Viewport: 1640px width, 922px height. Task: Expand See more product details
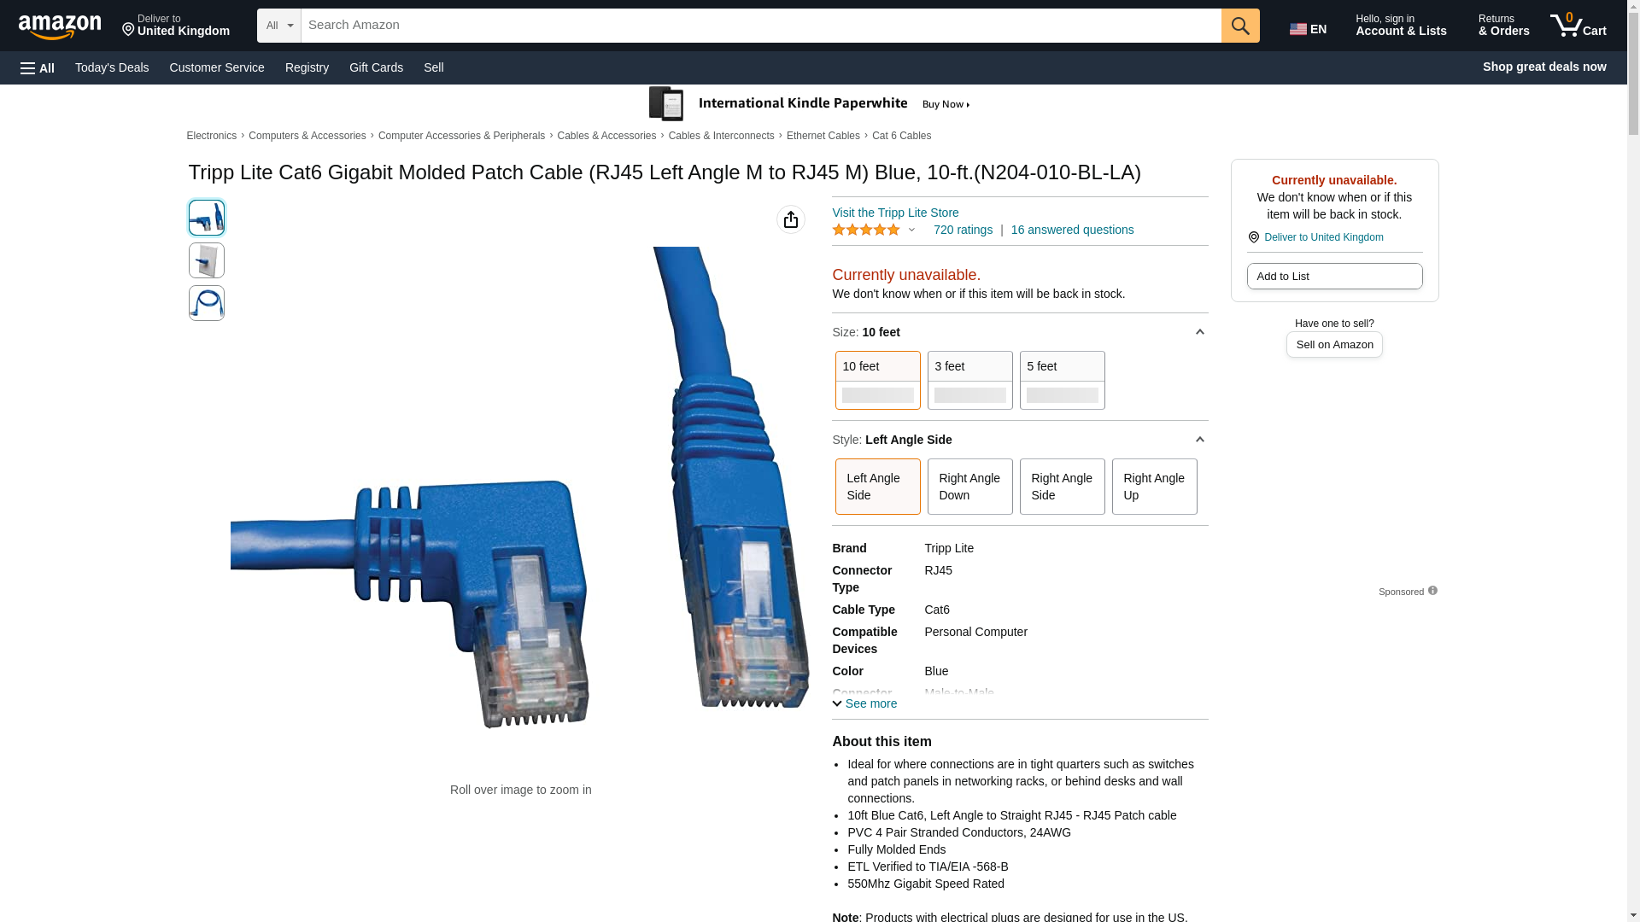(864, 703)
